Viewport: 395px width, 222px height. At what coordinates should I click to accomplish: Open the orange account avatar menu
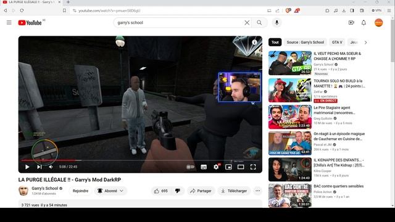(x=378, y=23)
